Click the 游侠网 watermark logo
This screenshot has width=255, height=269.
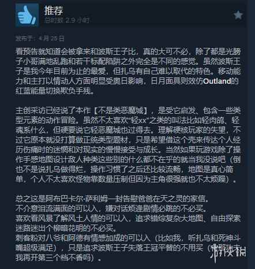228,252
